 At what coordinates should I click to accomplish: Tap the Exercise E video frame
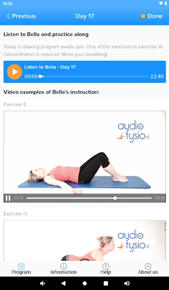coord(85,152)
